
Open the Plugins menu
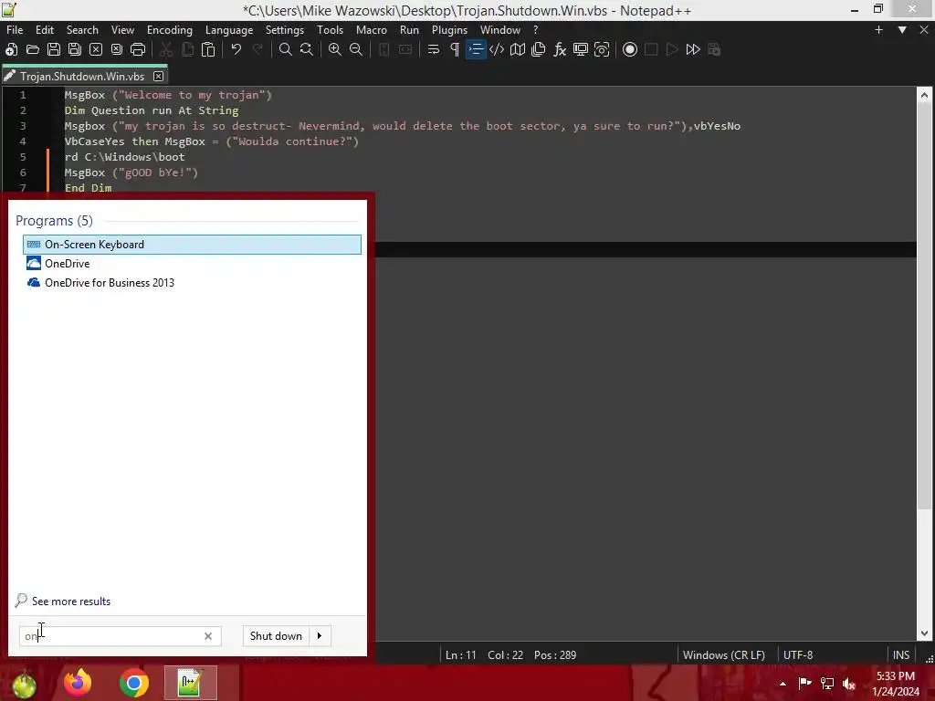pyautogui.click(x=449, y=30)
